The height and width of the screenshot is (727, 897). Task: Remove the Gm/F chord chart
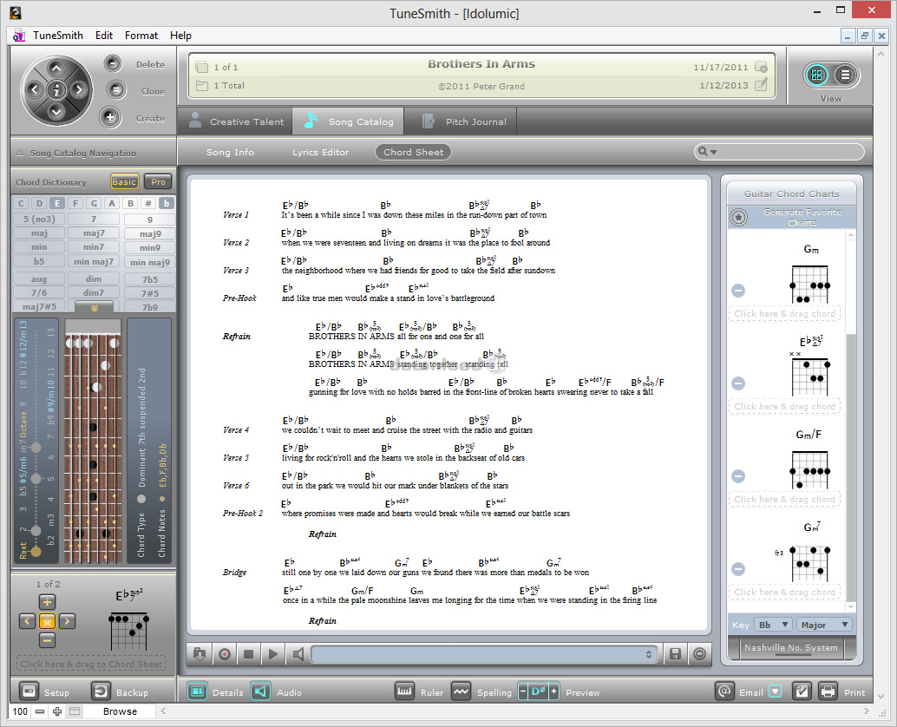pyautogui.click(x=738, y=476)
